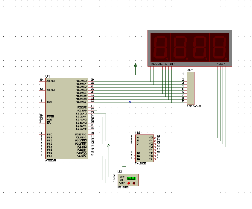This screenshot has width=252, height=209.
Task: Click pin 1 of resistor pack RP1
Action: coord(183,74)
